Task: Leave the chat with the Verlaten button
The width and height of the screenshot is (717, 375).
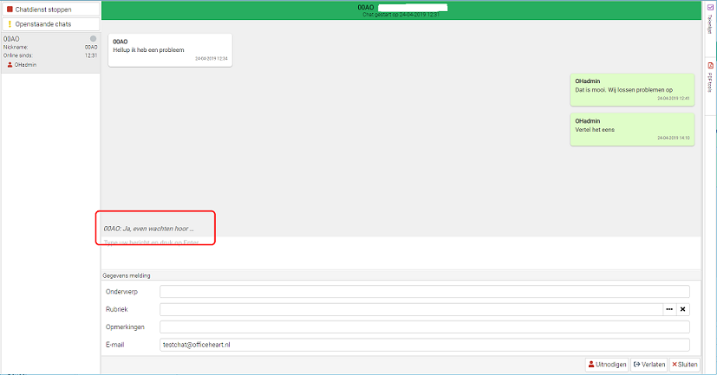Action: 649,365
